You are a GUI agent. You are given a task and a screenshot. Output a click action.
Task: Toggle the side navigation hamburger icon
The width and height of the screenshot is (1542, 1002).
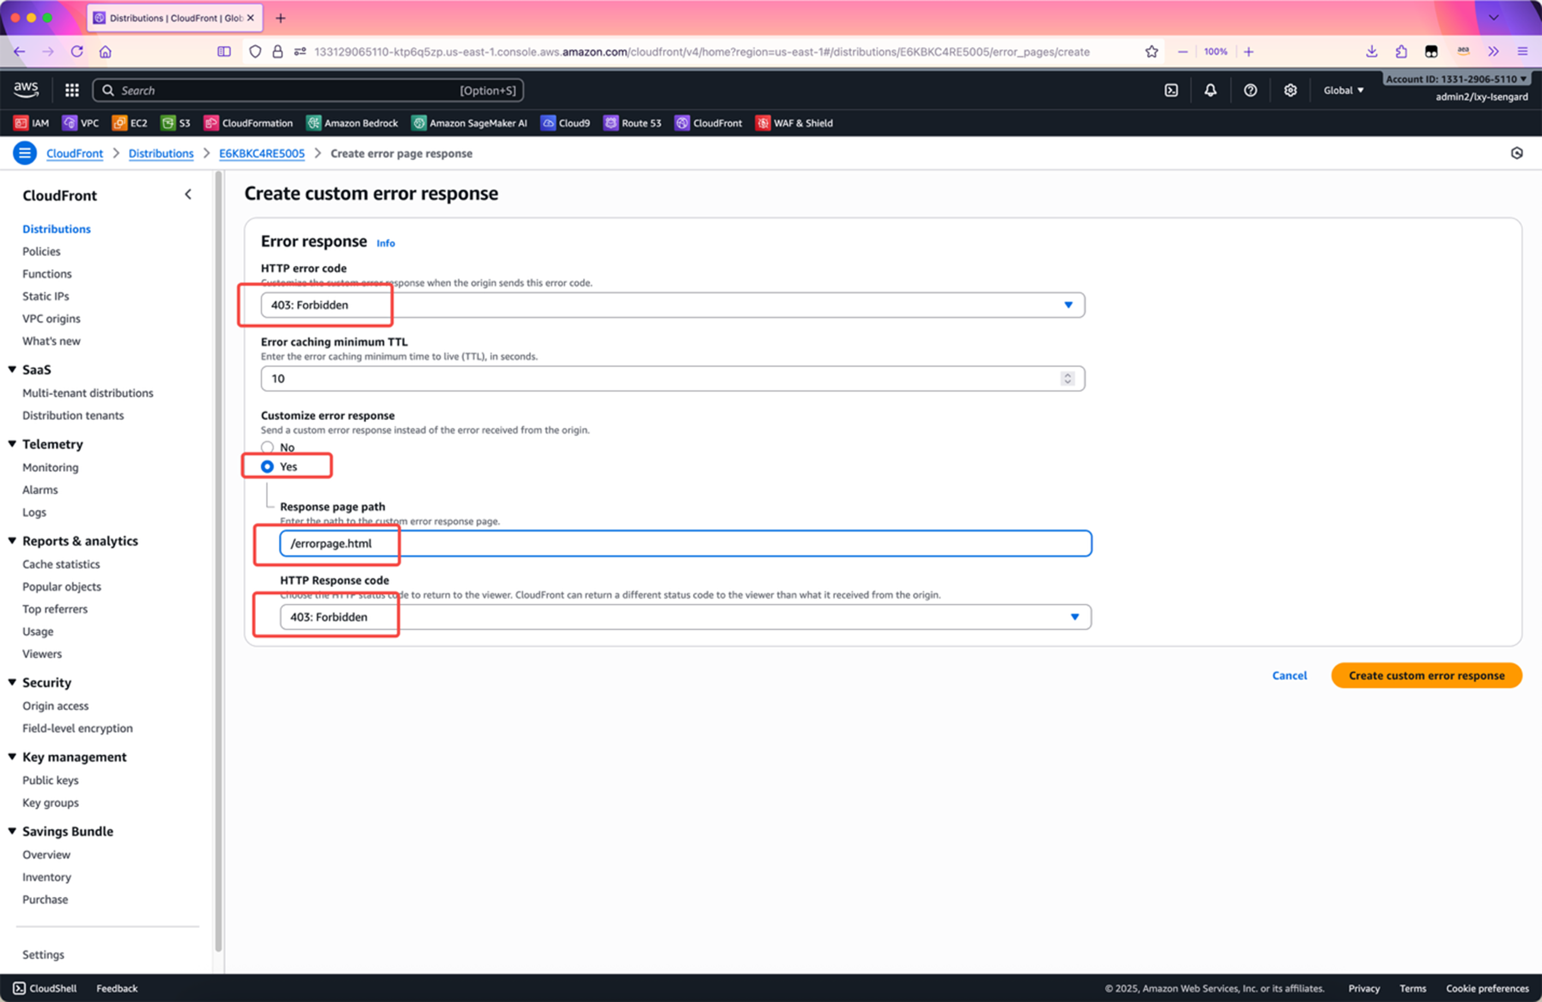coord(25,153)
